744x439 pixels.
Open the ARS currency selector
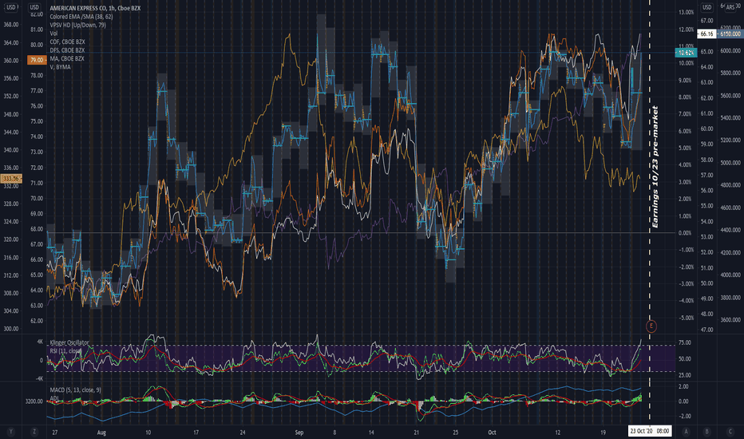click(730, 7)
